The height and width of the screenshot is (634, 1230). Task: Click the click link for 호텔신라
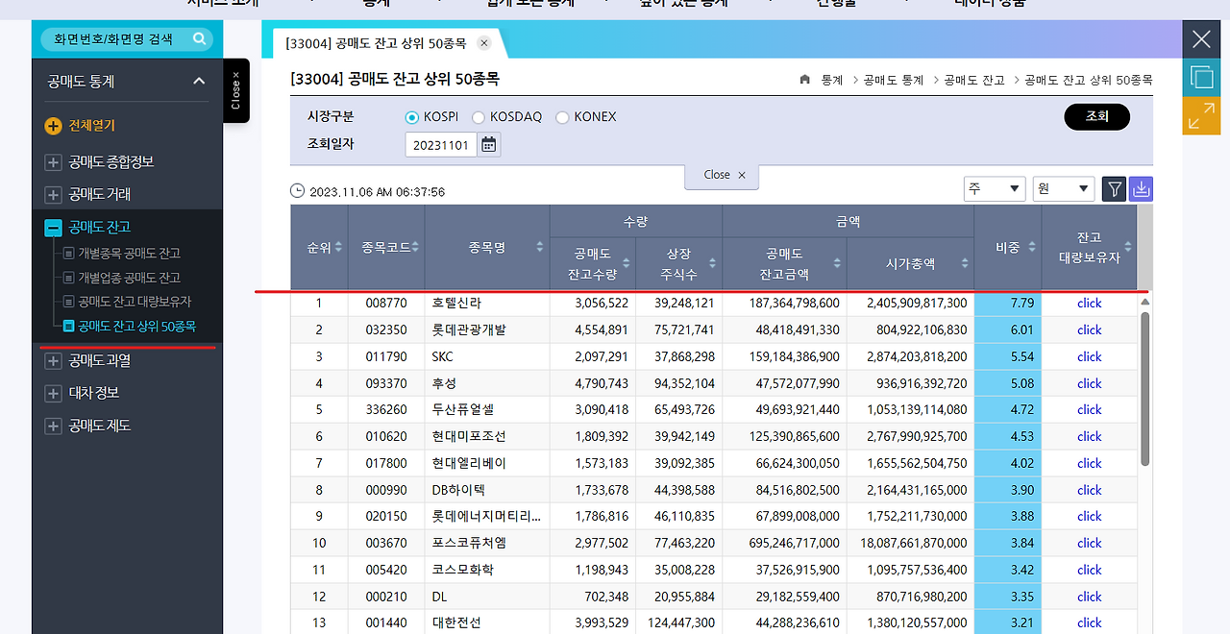[x=1089, y=303]
